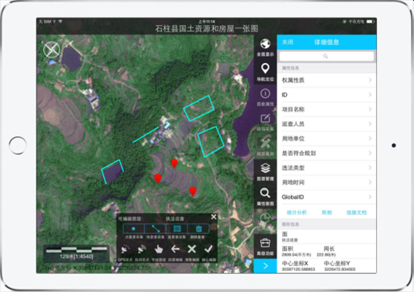Switch to the 照相 tab

point(326,213)
